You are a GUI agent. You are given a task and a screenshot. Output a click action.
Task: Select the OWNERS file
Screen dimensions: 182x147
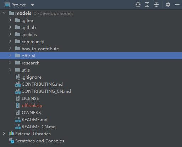tap(31, 113)
